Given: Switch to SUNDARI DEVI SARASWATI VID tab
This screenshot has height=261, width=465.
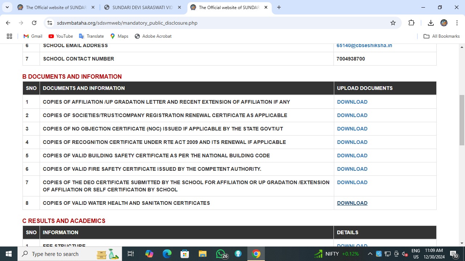Looking at the screenshot, I should coord(142,7).
